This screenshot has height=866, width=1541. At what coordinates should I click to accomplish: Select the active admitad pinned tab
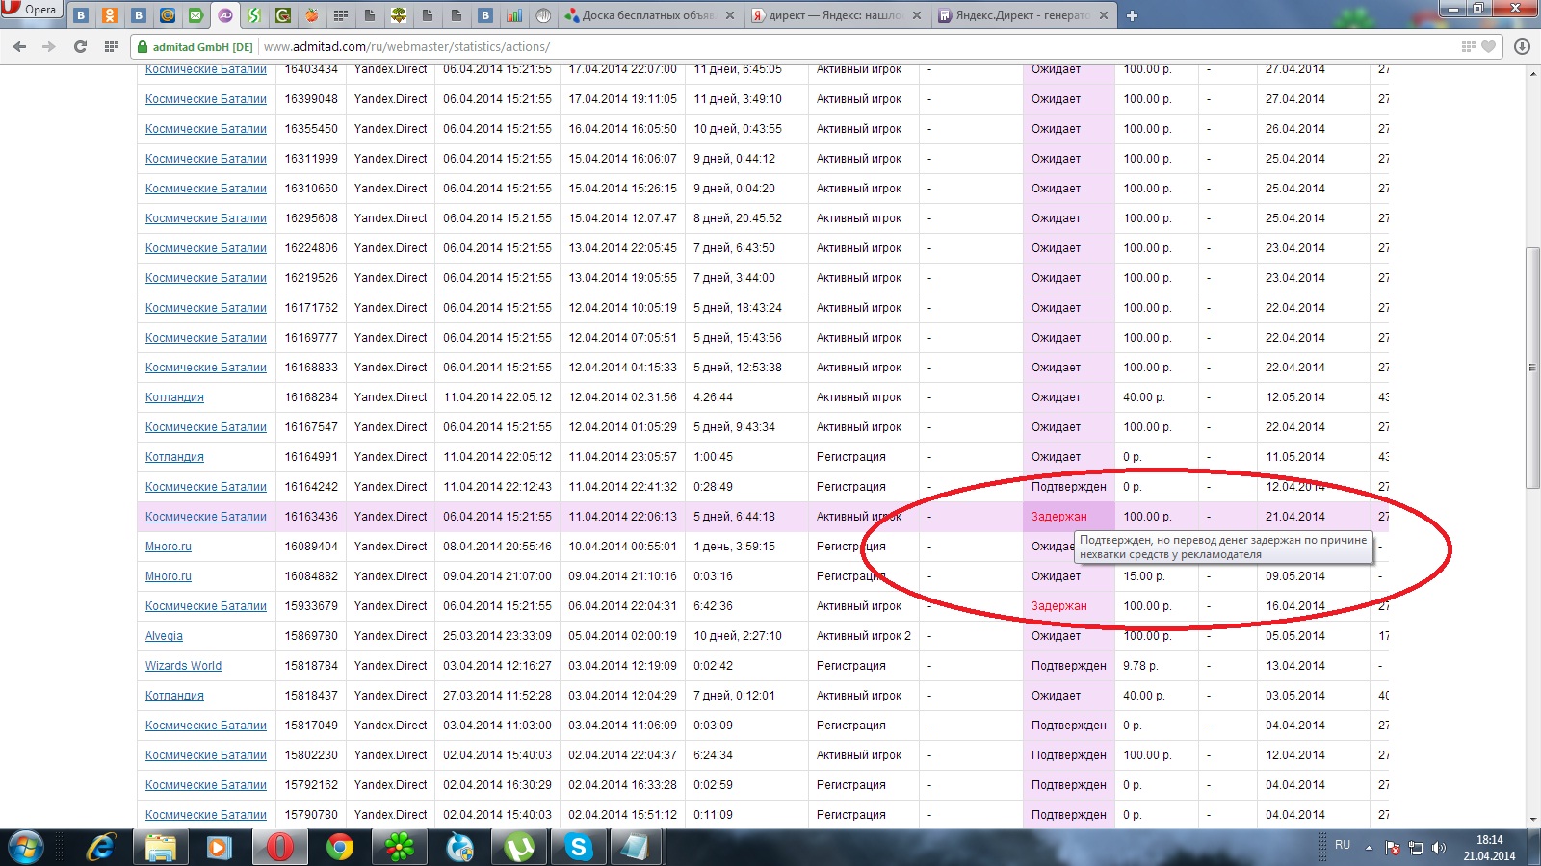(x=225, y=15)
